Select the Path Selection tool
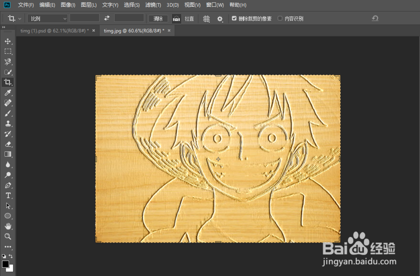Viewport: 420px width, 276px height. tap(8, 206)
